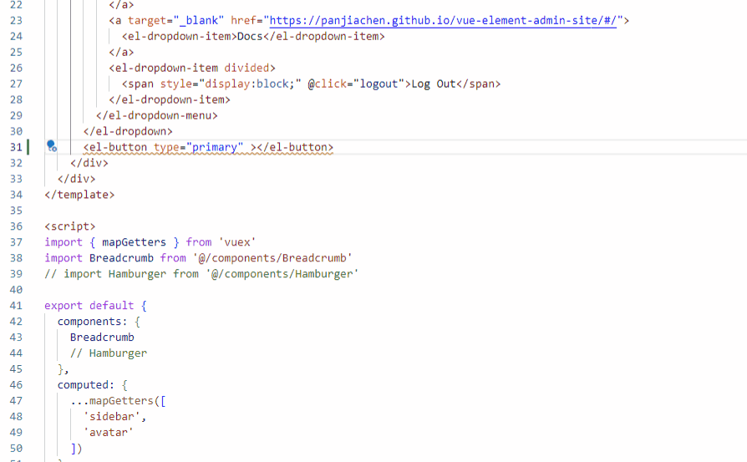Click the lightbulb code action icon
747x462 pixels.
(x=51, y=146)
